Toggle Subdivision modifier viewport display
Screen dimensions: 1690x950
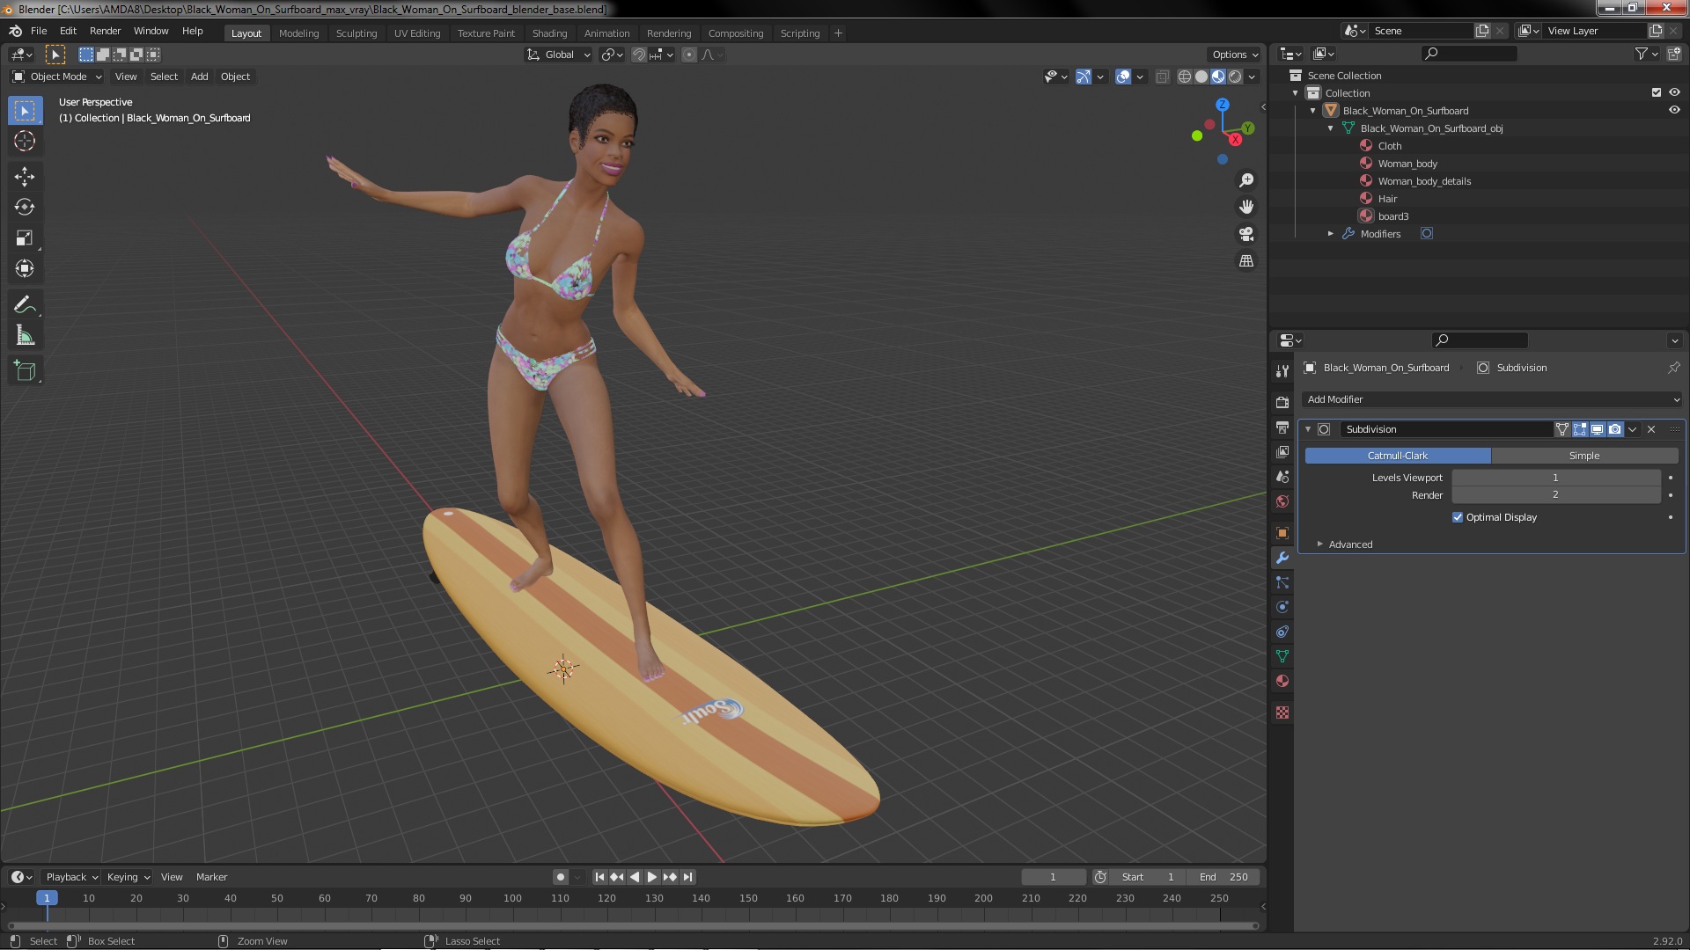[1598, 429]
